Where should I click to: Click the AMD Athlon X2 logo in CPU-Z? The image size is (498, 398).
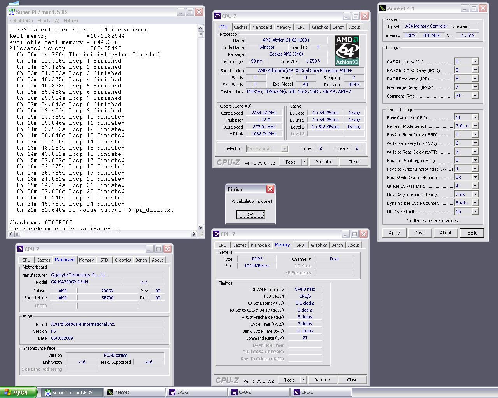pyautogui.click(x=347, y=51)
